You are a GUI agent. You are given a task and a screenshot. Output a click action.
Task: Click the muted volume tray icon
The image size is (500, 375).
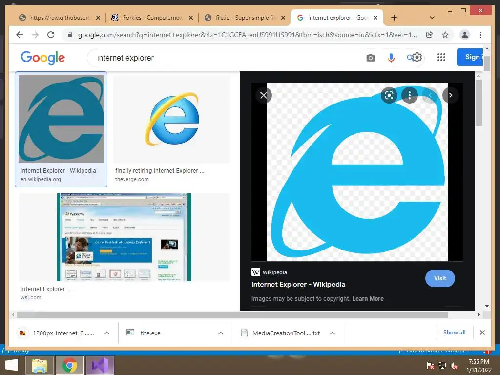(x=454, y=366)
